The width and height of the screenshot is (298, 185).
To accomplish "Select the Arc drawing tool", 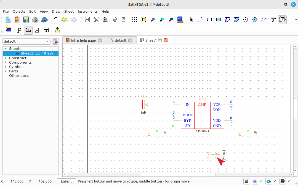I will tap(264, 20).
